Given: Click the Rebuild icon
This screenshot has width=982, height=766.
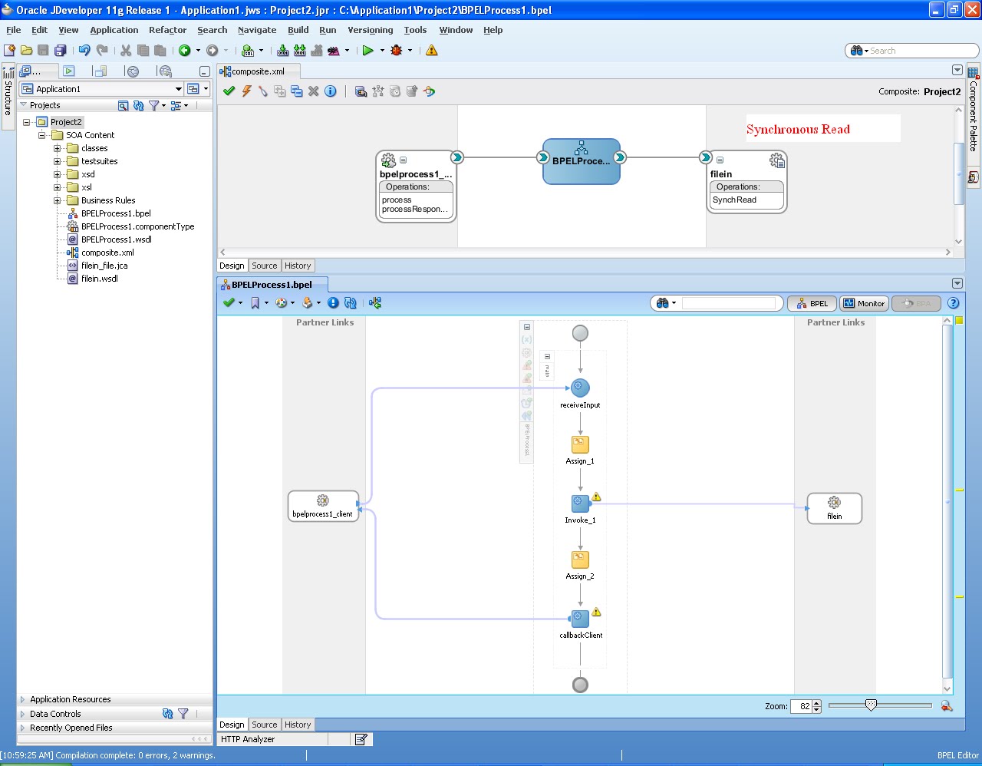Looking at the screenshot, I should click(300, 50).
